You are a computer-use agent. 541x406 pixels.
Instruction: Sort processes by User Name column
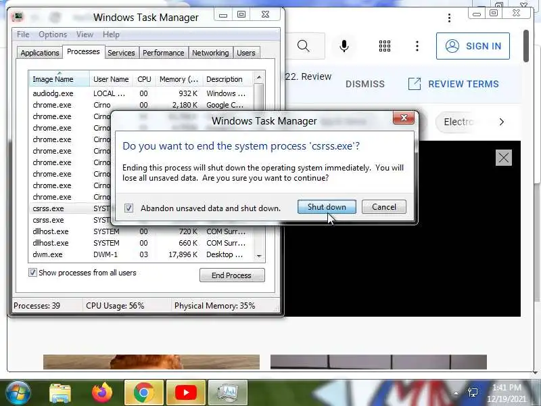click(111, 79)
